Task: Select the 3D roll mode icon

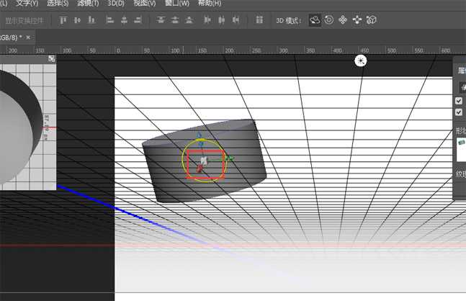Action: pos(329,20)
